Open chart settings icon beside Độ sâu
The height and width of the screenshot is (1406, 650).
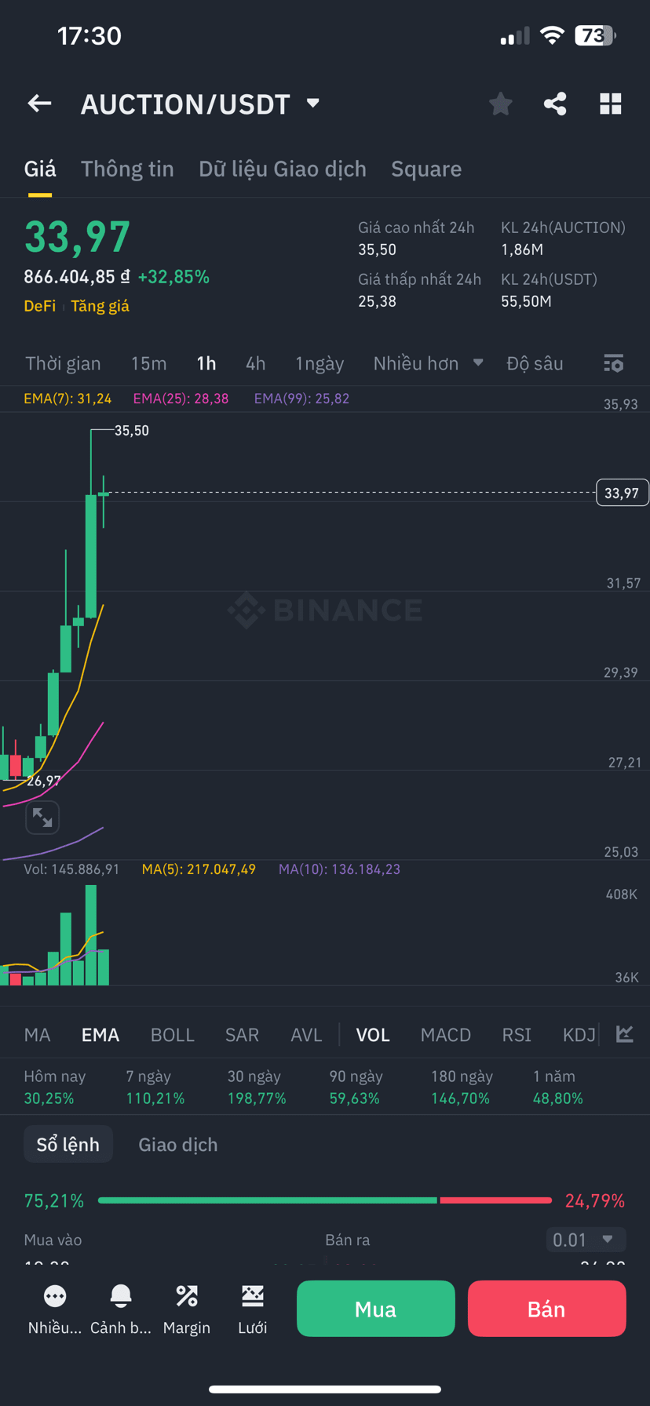(x=613, y=363)
